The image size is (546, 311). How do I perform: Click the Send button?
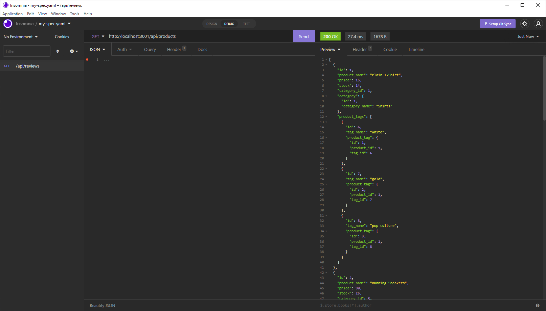pos(304,36)
